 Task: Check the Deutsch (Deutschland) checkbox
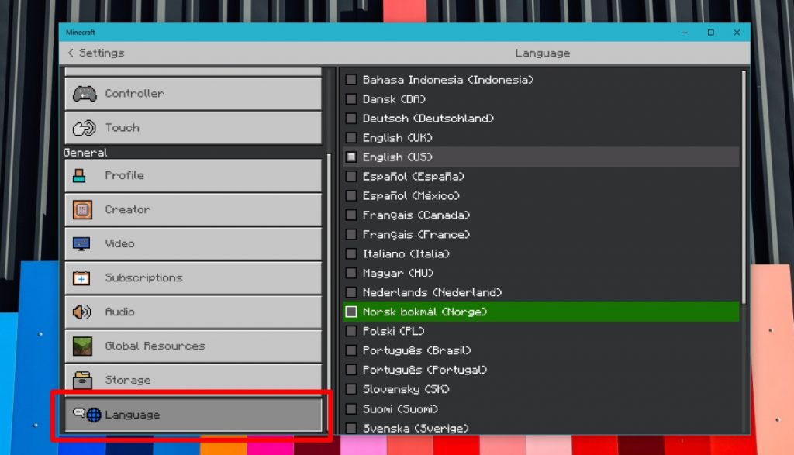[351, 118]
